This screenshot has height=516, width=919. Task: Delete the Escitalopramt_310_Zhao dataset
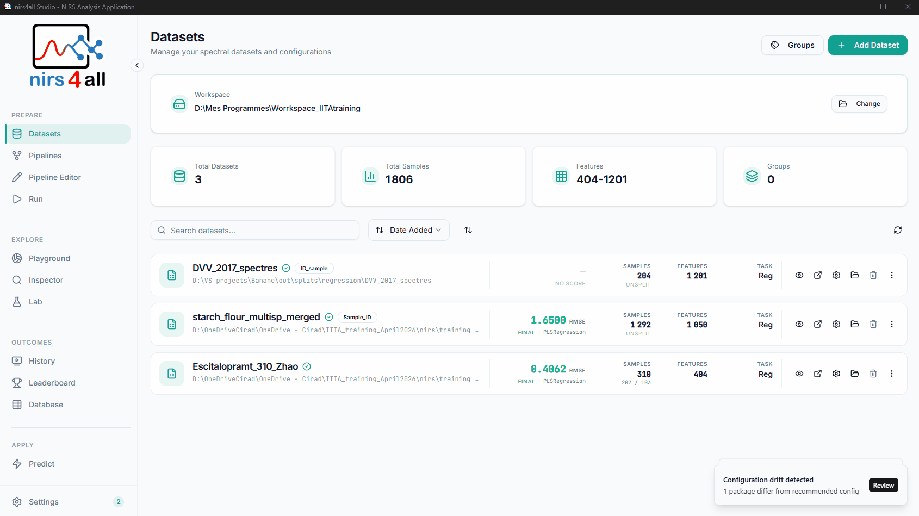pyautogui.click(x=873, y=374)
